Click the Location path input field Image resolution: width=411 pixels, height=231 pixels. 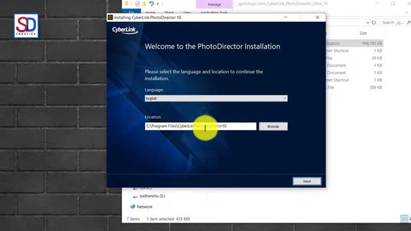200,126
